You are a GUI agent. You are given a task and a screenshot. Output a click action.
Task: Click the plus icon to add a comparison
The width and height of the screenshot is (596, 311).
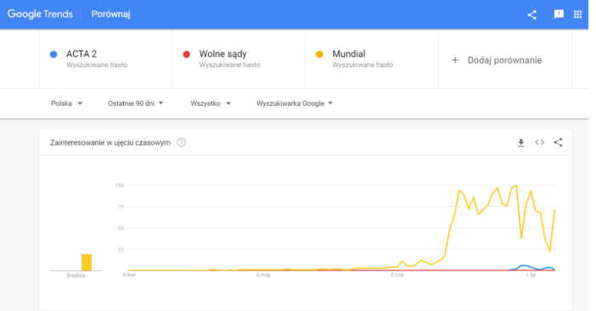(x=455, y=60)
